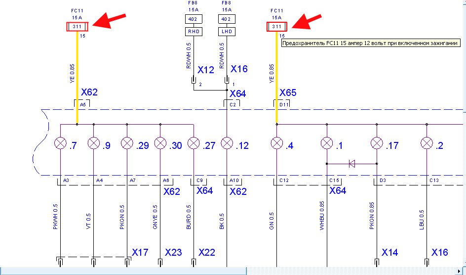This screenshot has width=466, height=275.
Task: Click the right FC11 fuse box 311 near tooltip
Action: tap(276, 27)
